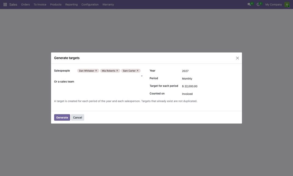Click the targets-not-duplicated help text
This screenshot has height=176, width=293.
[x=125, y=101]
